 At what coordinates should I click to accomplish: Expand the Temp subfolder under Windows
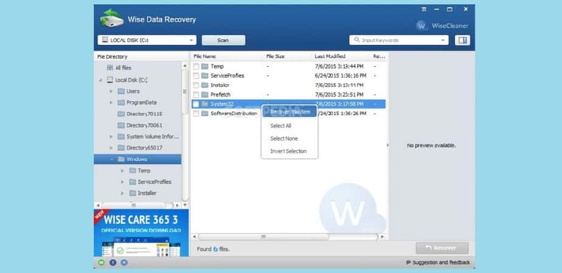(123, 171)
